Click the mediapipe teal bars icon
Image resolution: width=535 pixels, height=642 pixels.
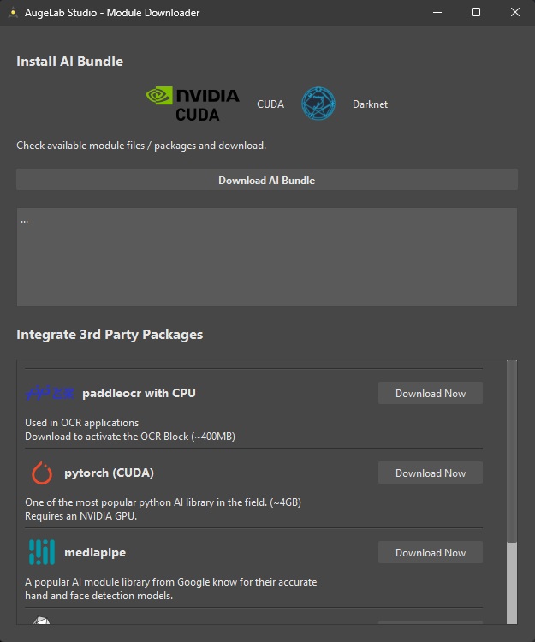(41, 552)
